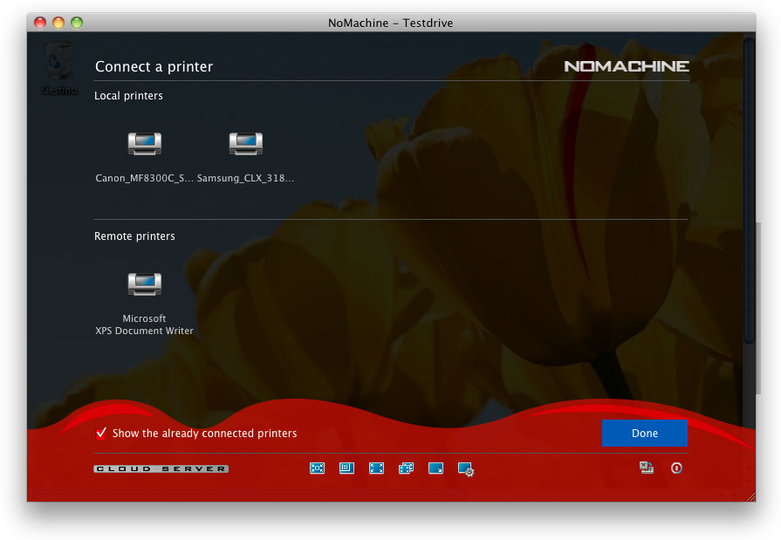Select the Samsung_CLX_318 local printer
Viewport: 781px width, 540px height.
coord(245,144)
